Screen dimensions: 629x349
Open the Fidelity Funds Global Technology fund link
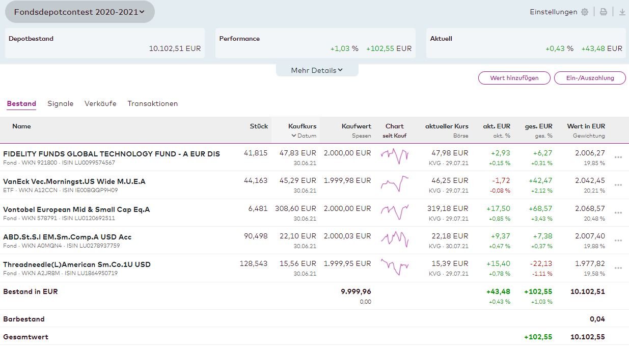coord(112,154)
